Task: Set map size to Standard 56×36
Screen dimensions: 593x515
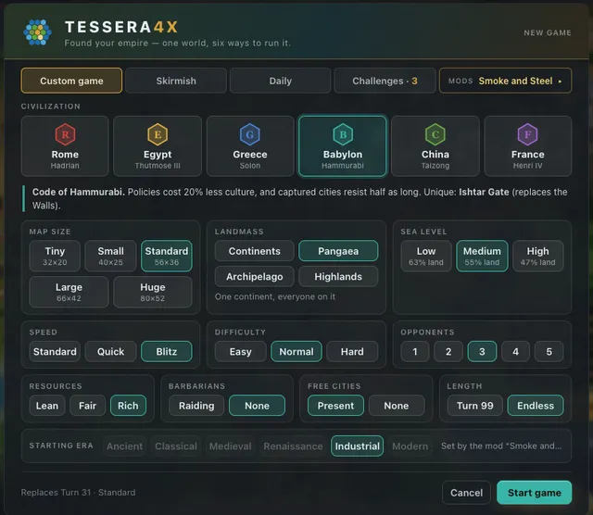Action: (x=167, y=256)
